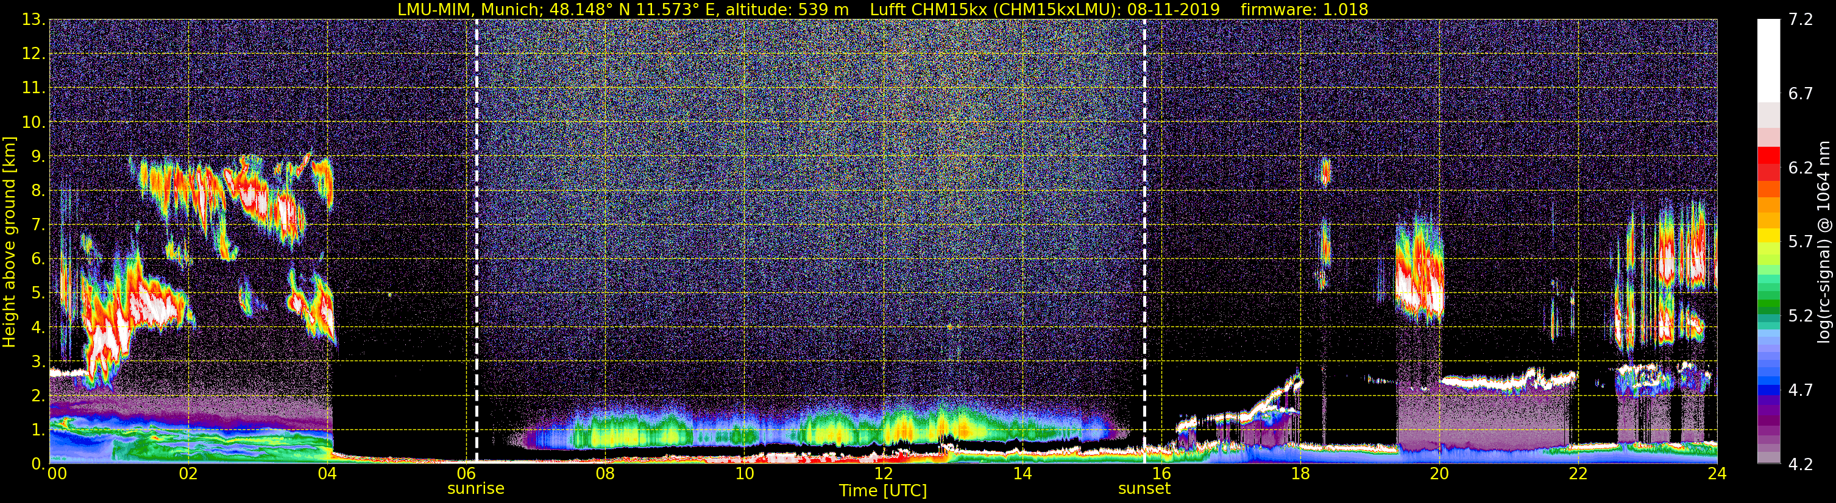Click the '3.' height axis tick label
This screenshot has width=1836, height=503.
click(37, 362)
